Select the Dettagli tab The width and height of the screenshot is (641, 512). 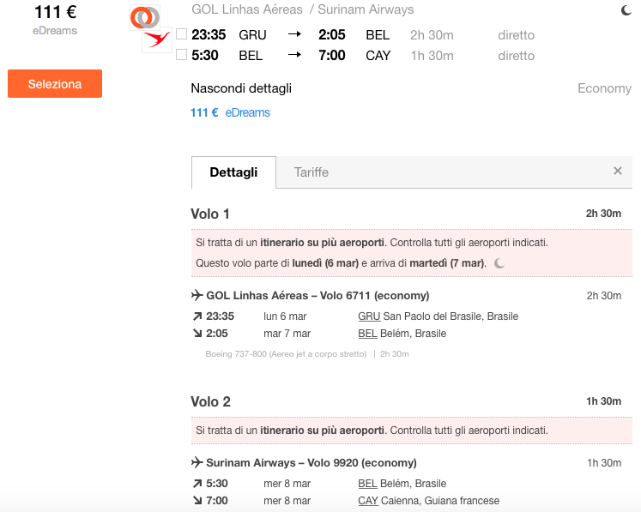coord(233,172)
